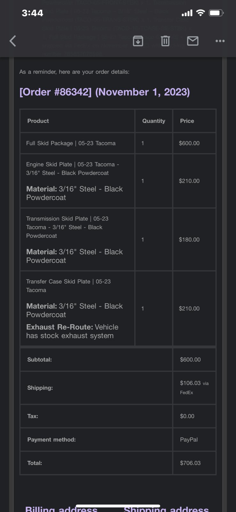Tap the Wi-Fi status icon
The width and height of the screenshot is (236, 512).
click(201, 13)
